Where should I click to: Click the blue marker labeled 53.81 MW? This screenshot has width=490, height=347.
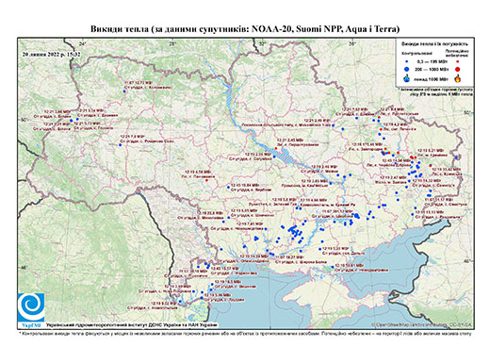pos(333,267)
